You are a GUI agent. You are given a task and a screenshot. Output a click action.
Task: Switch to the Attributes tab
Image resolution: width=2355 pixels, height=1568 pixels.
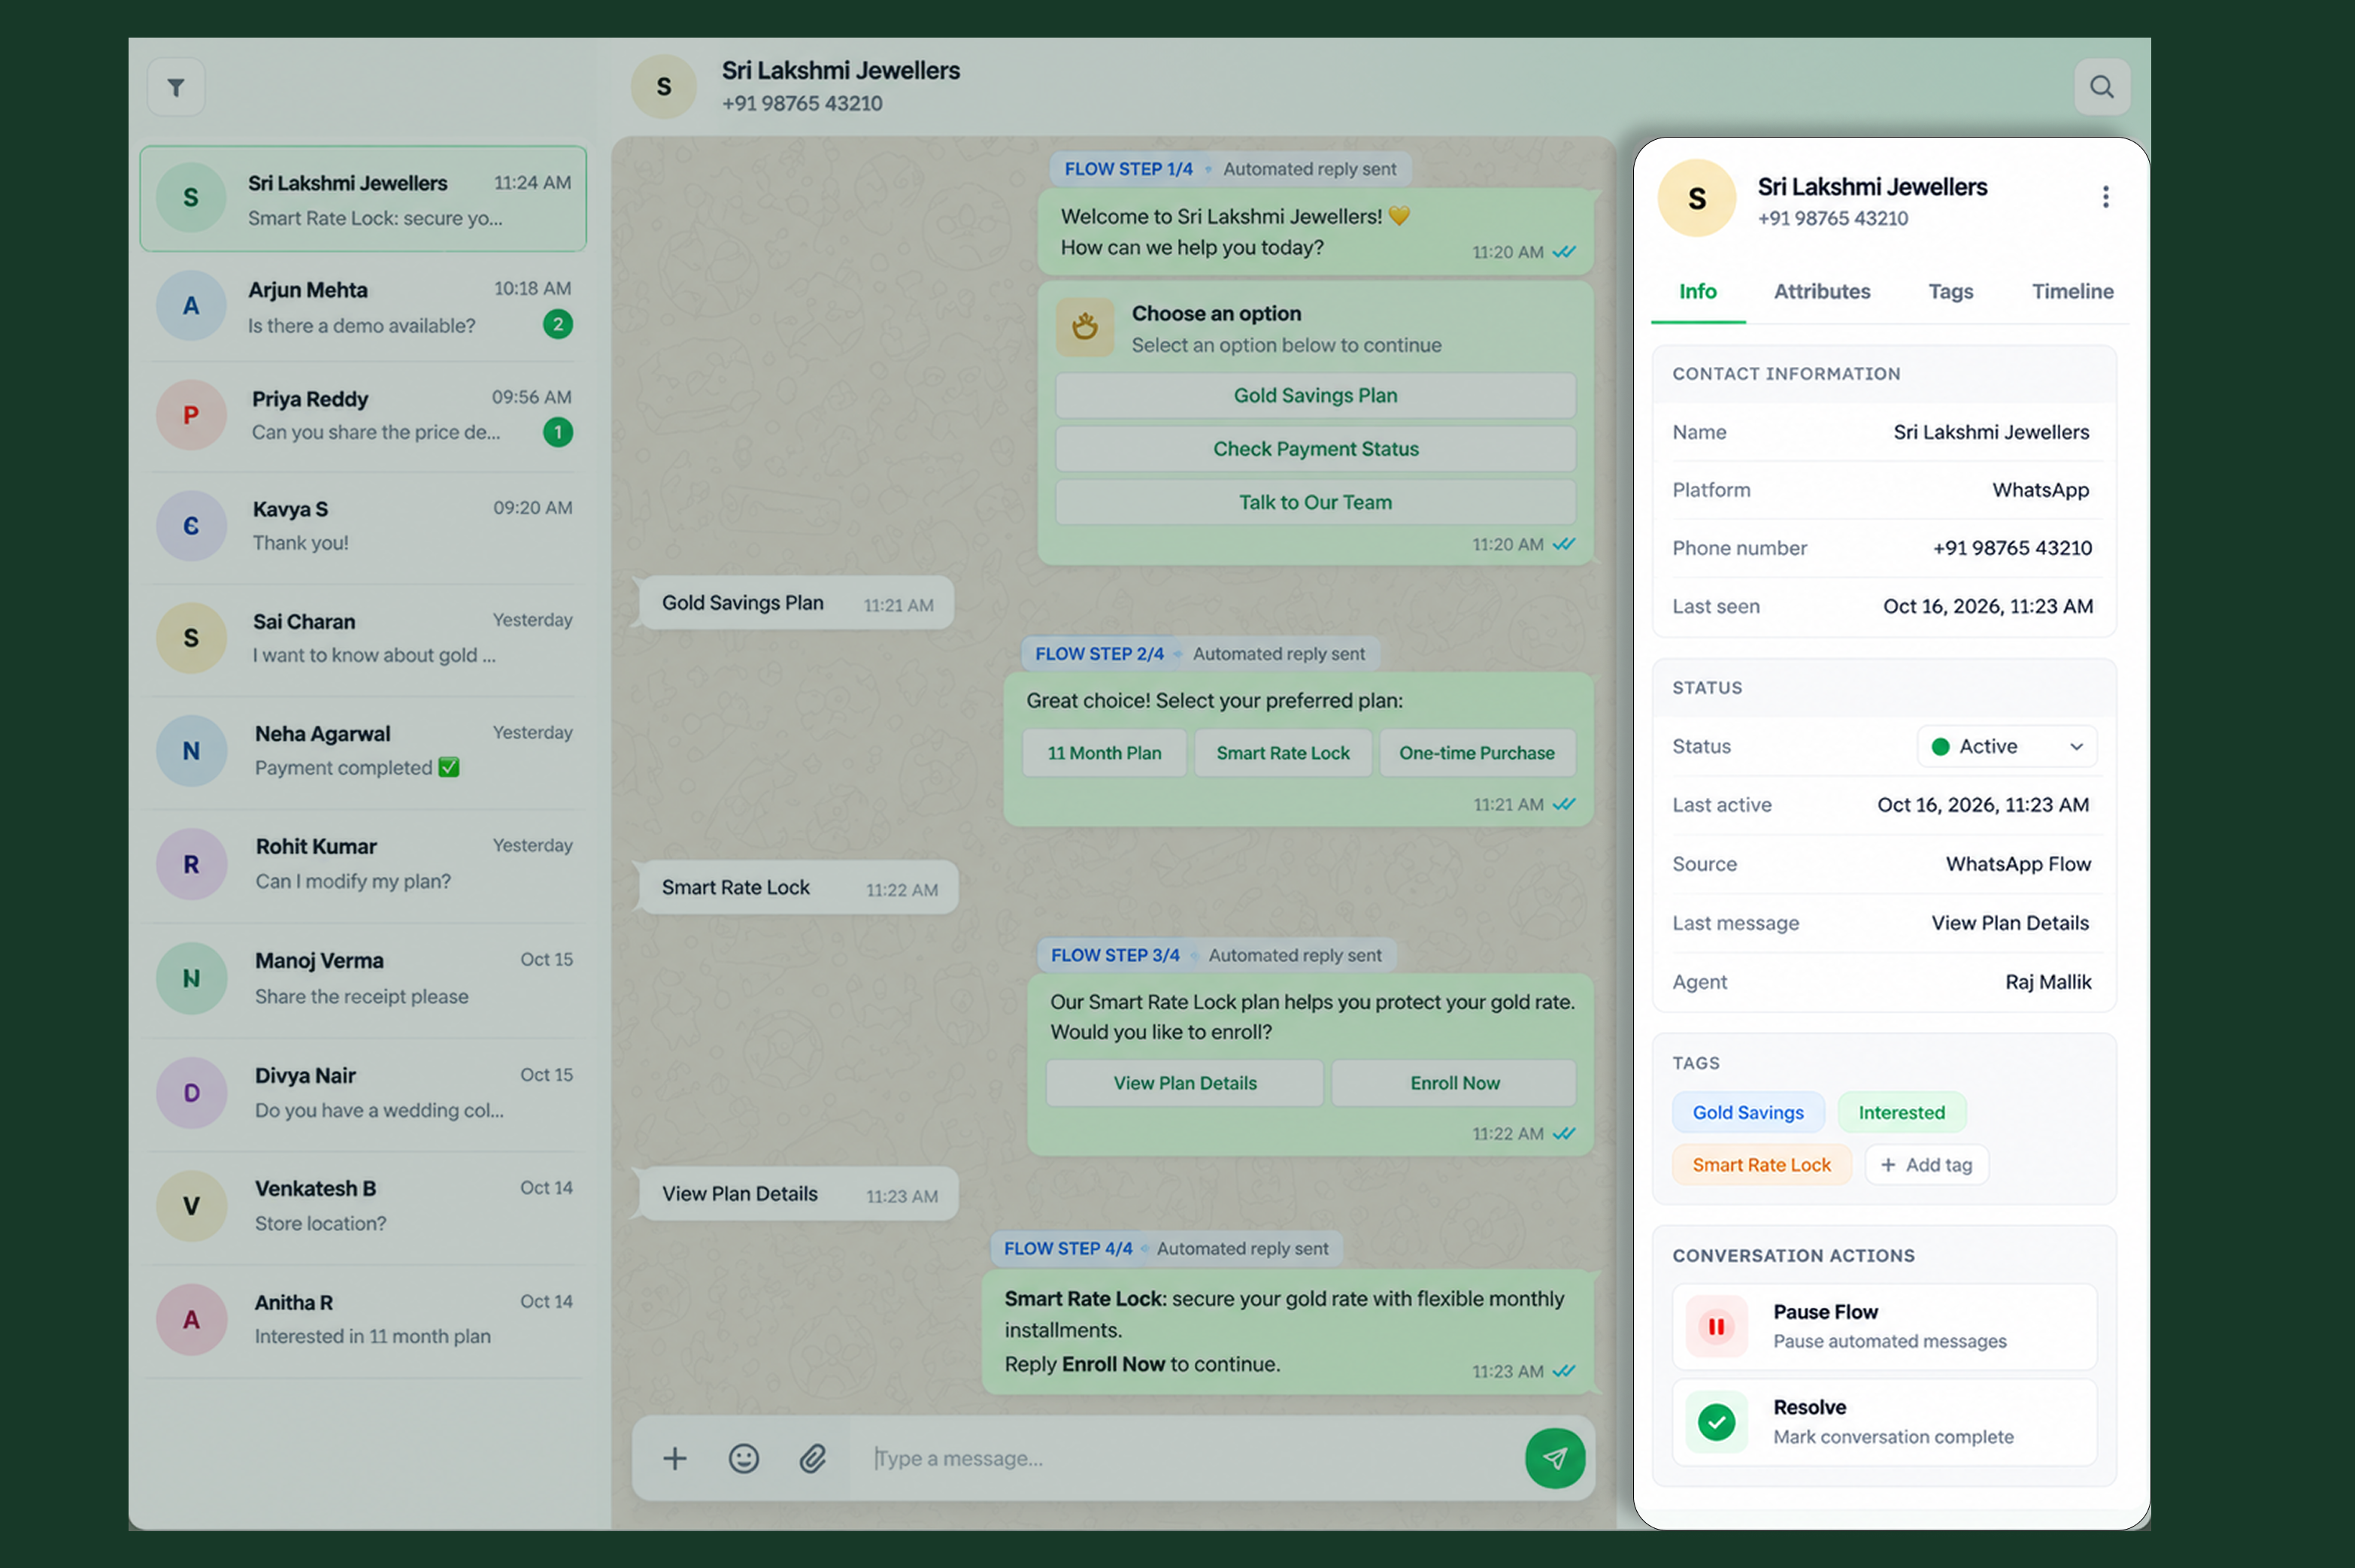pyautogui.click(x=1821, y=291)
